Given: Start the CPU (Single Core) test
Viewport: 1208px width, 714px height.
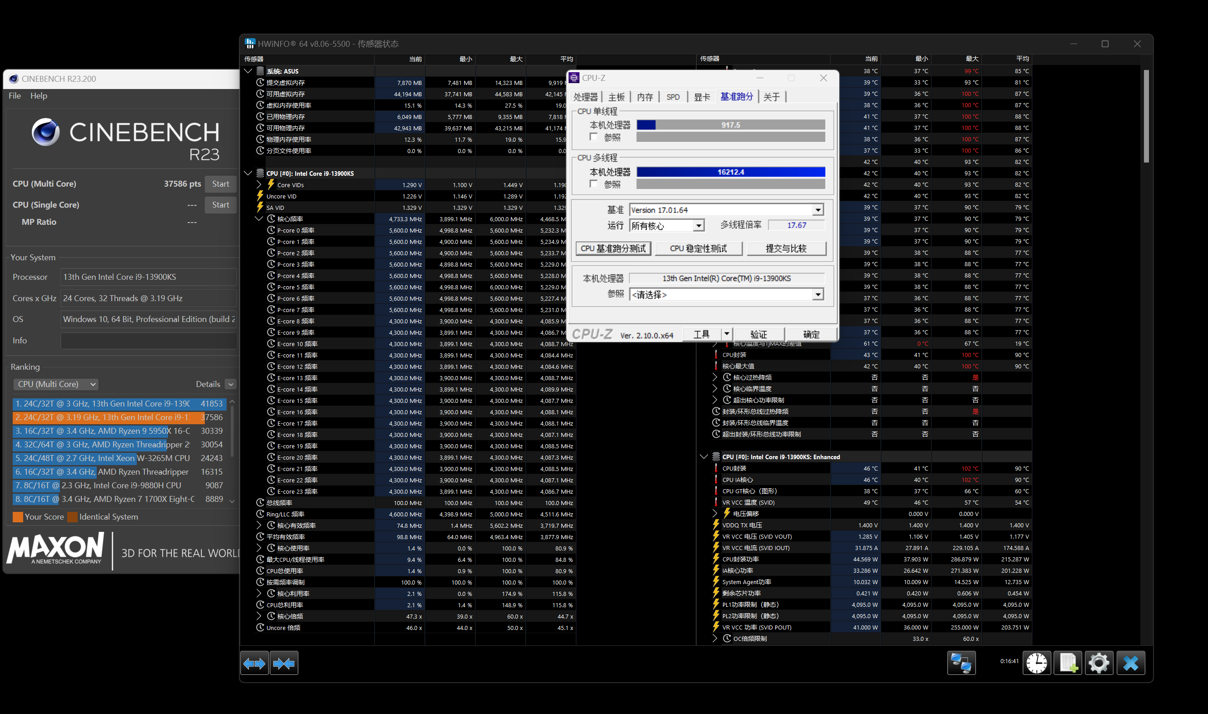Looking at the screenshot, I should pos(220,205).
